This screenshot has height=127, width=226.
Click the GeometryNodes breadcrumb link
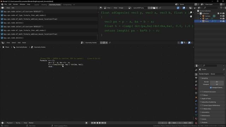point(22,47)
